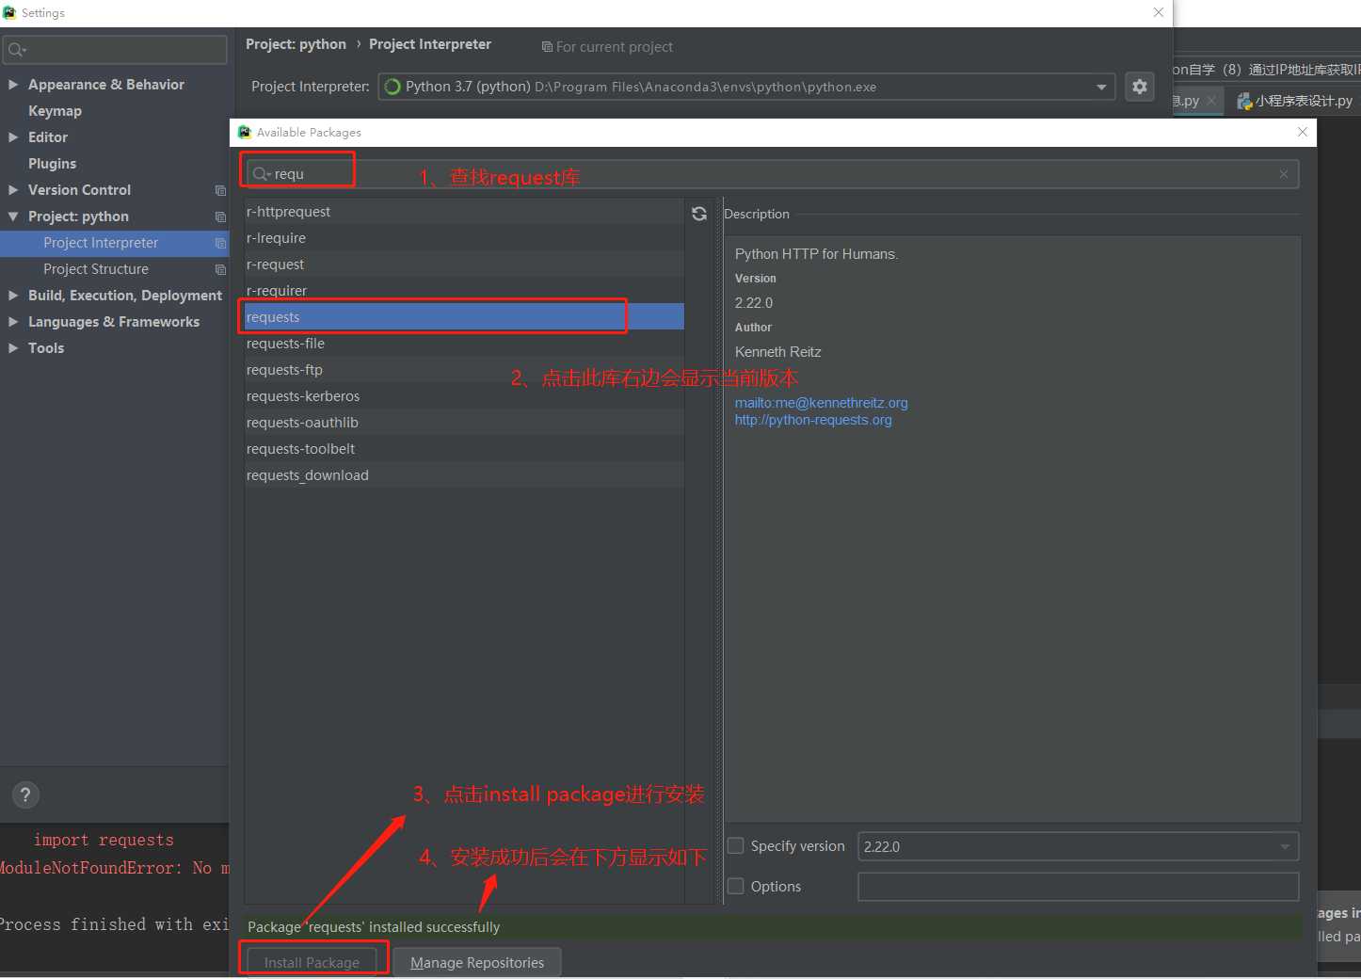Click the PyCharm icon in Settings title

click(9, 12)
